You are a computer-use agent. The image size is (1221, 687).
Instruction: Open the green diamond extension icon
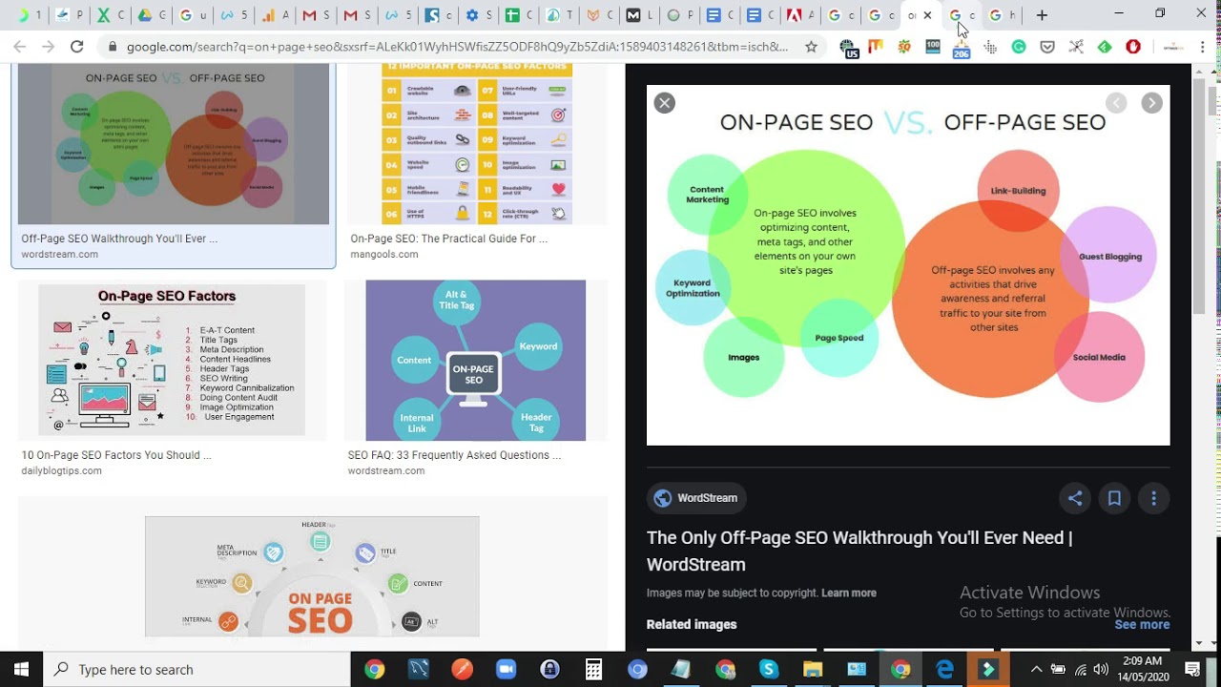(1105, 46)
